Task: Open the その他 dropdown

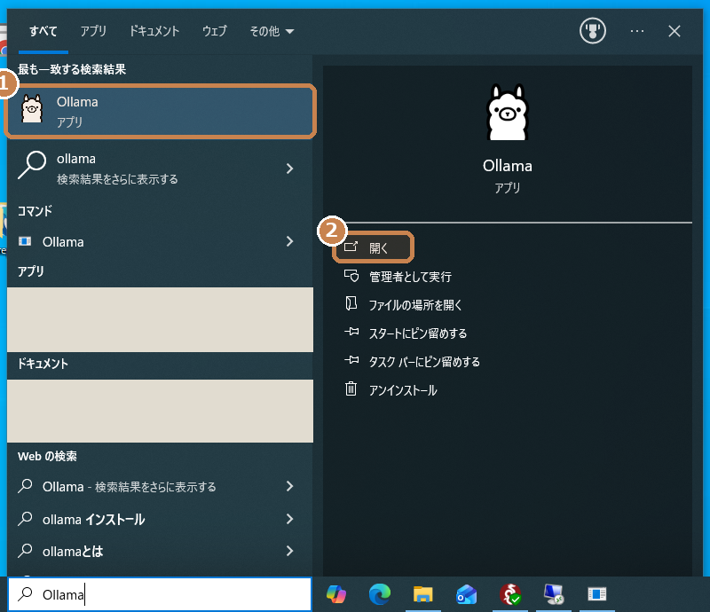Action: click(x=272, y=31)
